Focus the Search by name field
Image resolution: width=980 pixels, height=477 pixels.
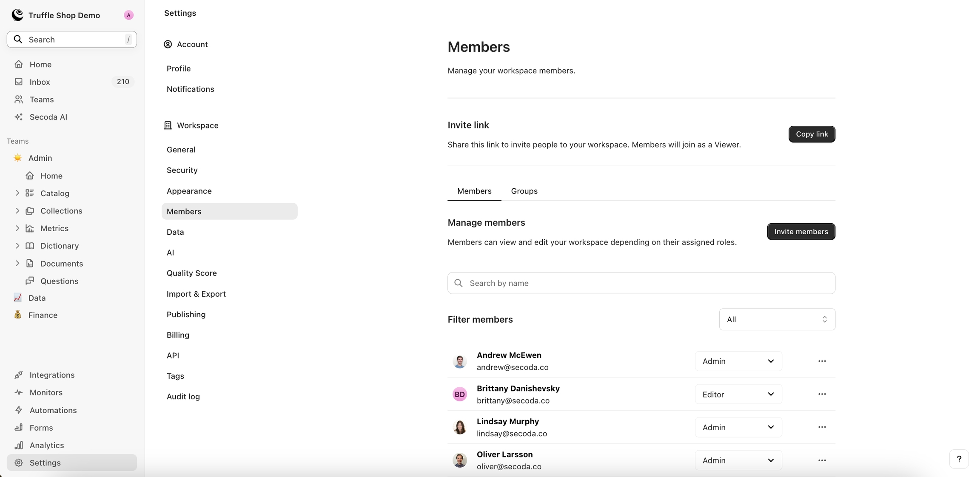(x=641, y=283)
